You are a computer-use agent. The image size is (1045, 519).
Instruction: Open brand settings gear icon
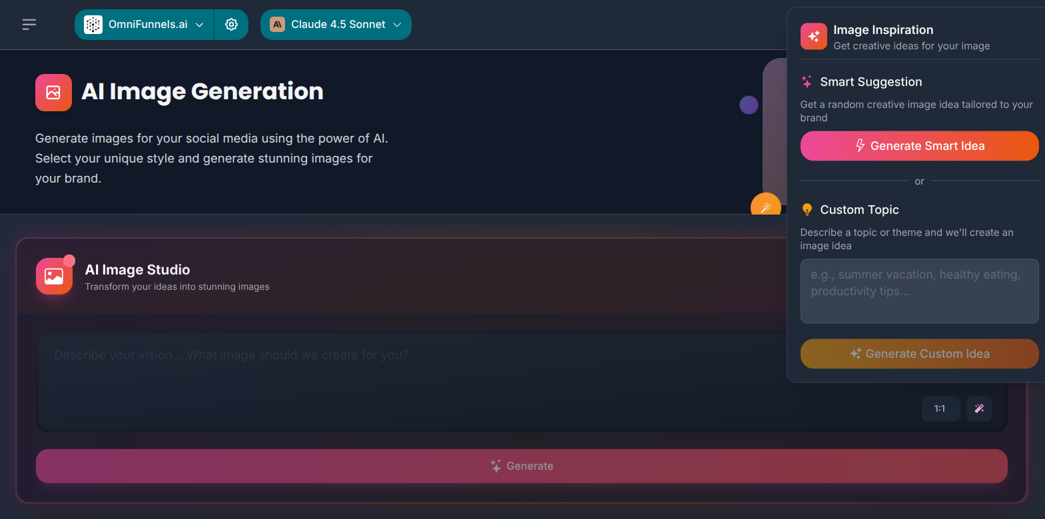click(x=231, y=25)
